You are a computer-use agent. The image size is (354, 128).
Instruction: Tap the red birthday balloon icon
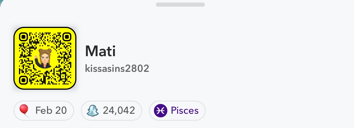coord(24,111)
